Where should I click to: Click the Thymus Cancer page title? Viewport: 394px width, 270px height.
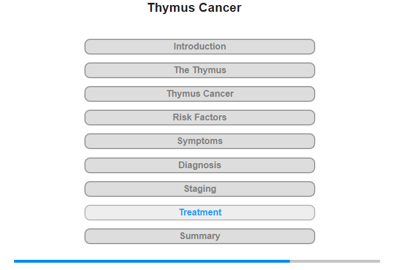[x=194, y=8]
